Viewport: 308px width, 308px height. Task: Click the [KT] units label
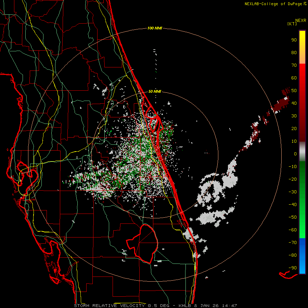tap(292, 24)
